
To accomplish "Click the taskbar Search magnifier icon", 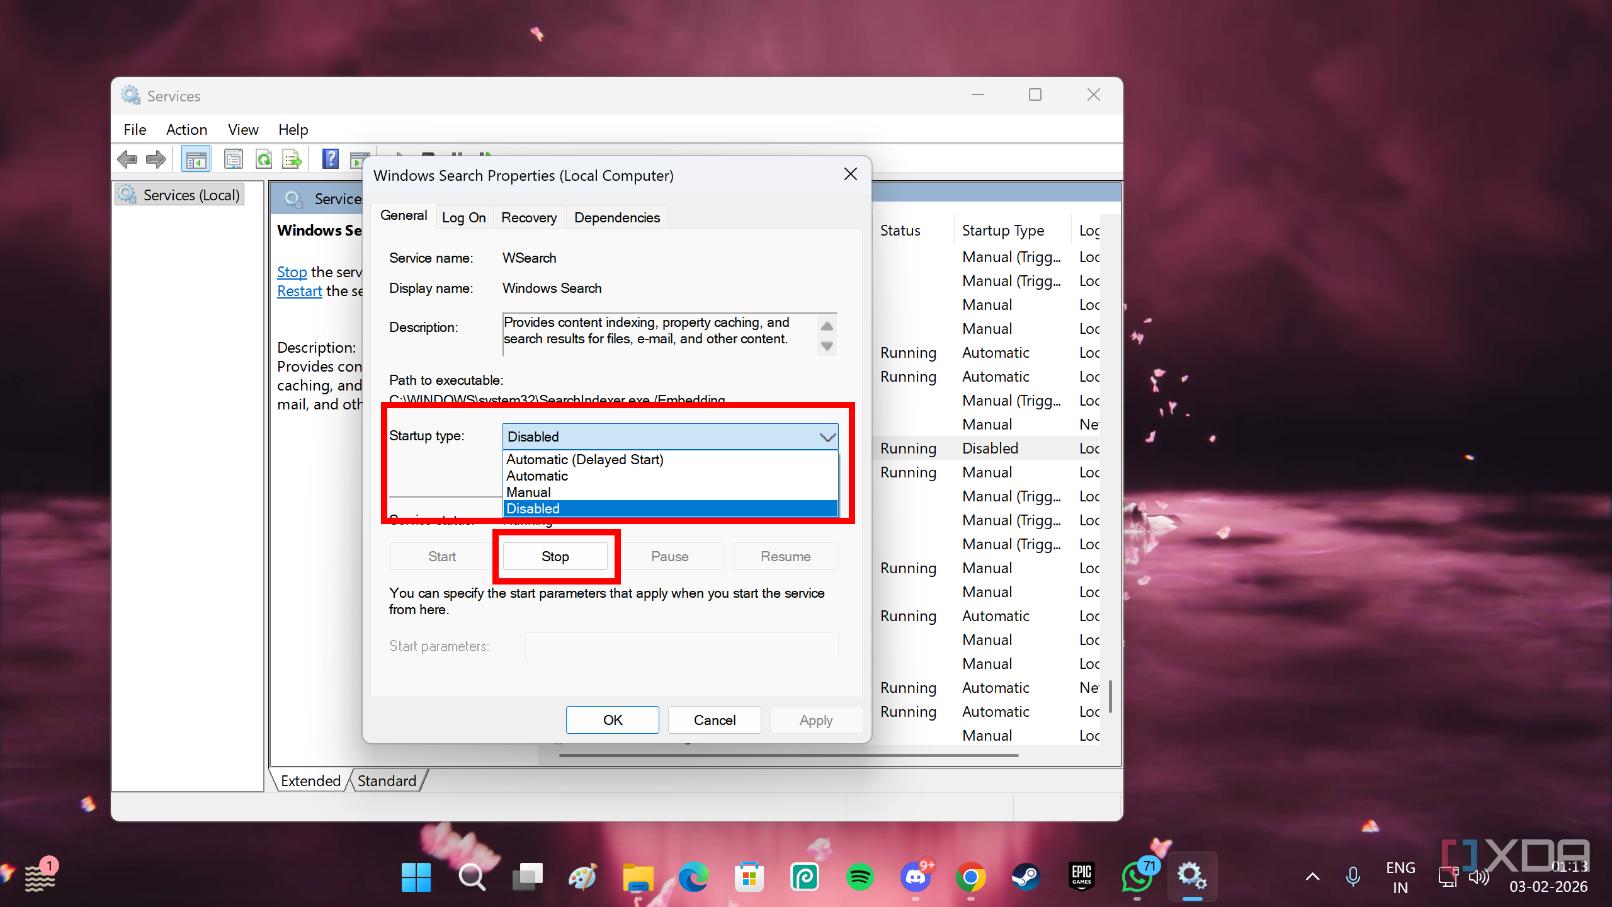I will [472, 876].
